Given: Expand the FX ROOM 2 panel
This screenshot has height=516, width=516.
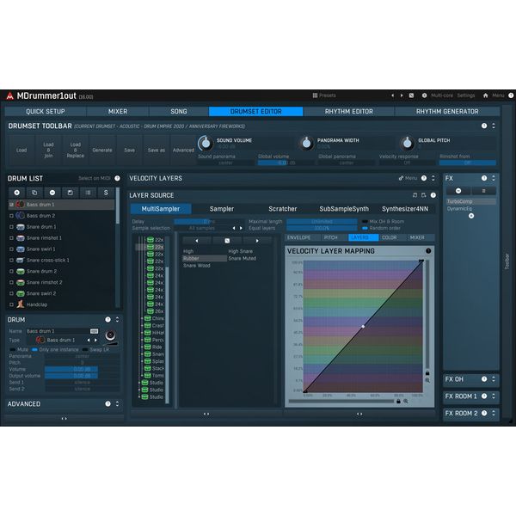Looking at the screenshot, I should (x=494, y=414).
